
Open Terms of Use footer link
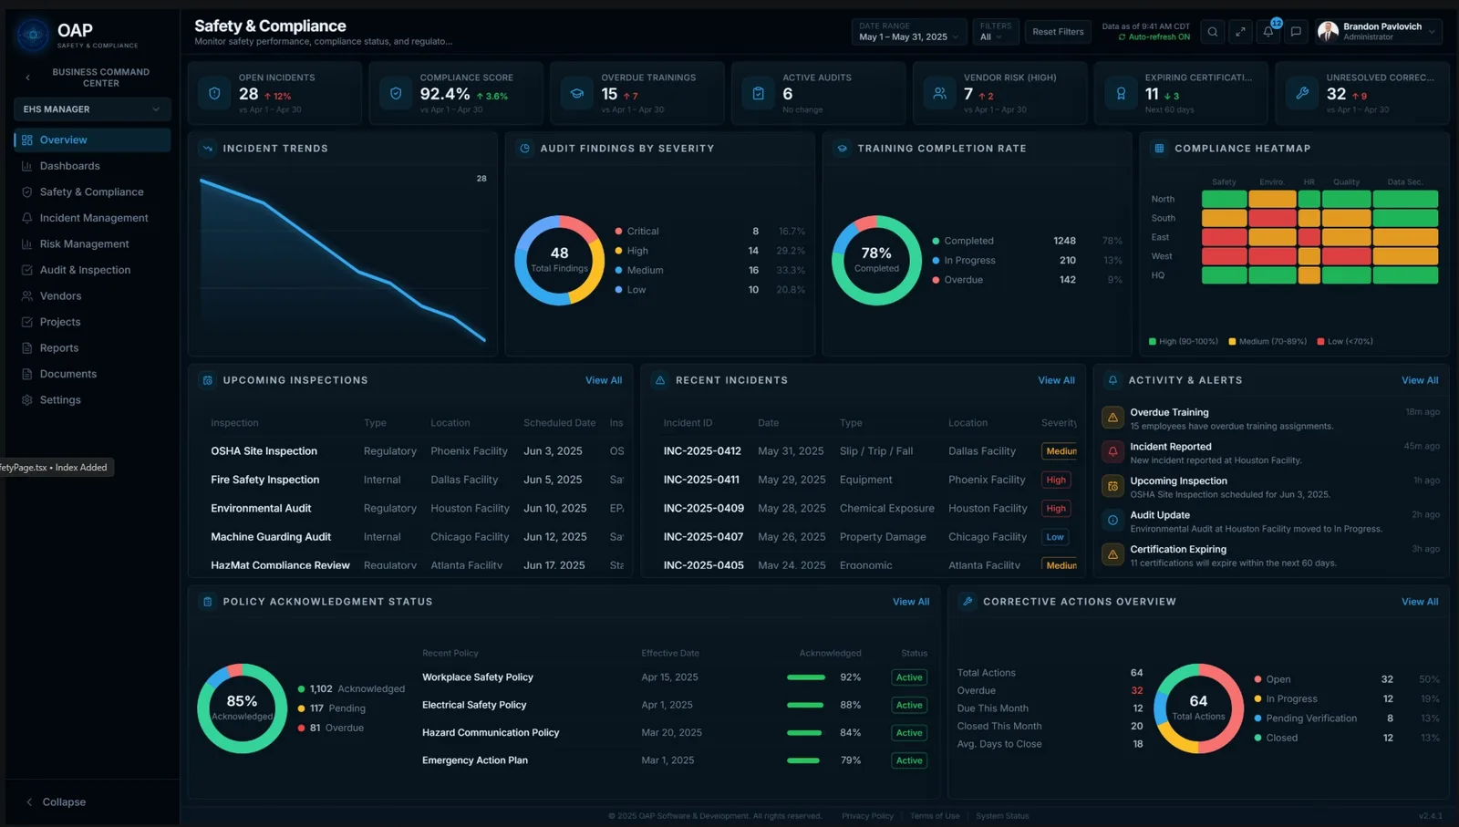935,816
